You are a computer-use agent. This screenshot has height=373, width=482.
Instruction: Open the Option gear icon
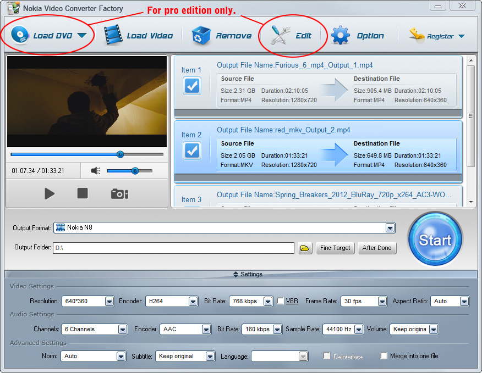pyautogui.click(x=340, y=36)
